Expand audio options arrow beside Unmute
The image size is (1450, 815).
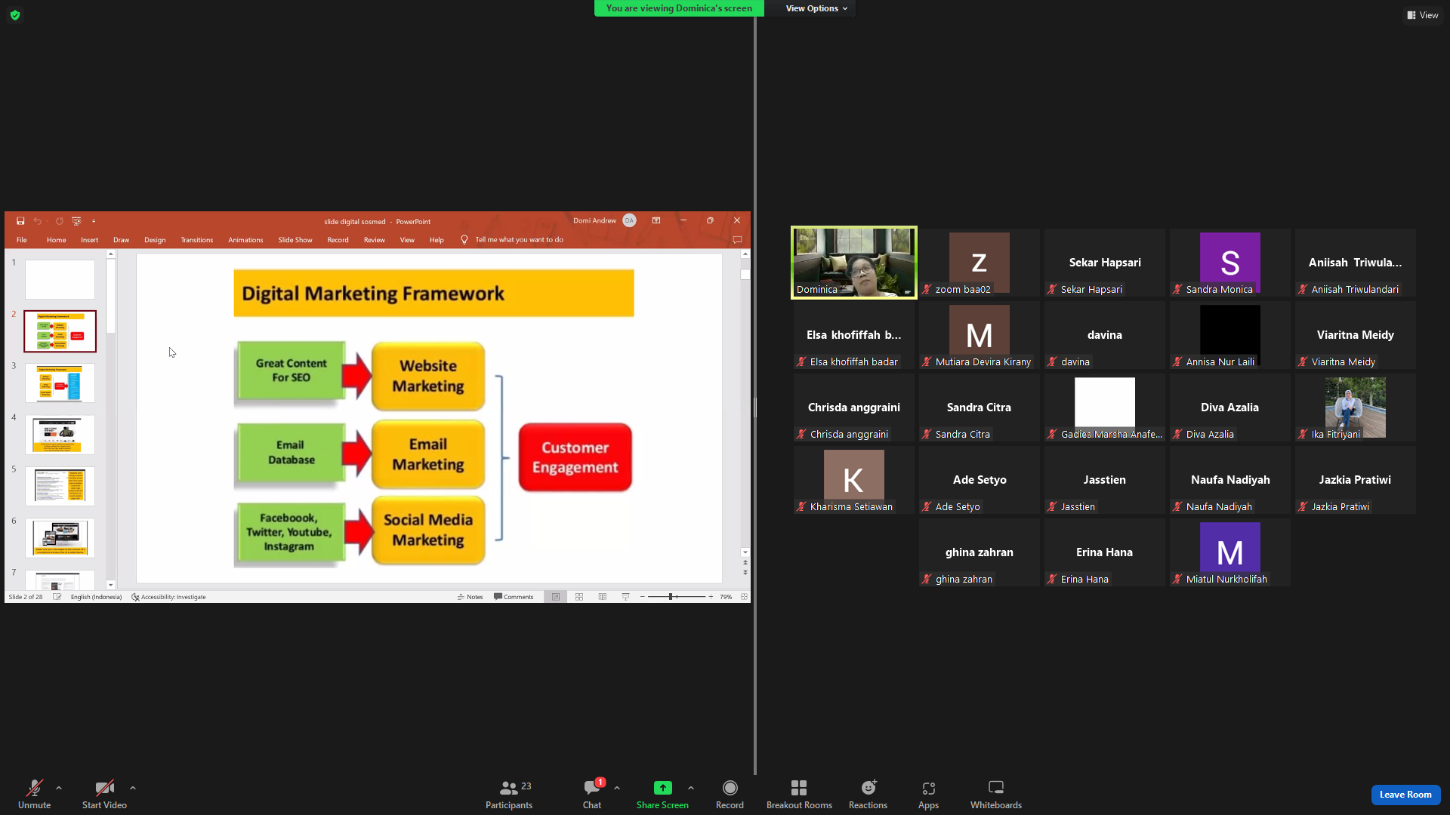click(59, 788)
